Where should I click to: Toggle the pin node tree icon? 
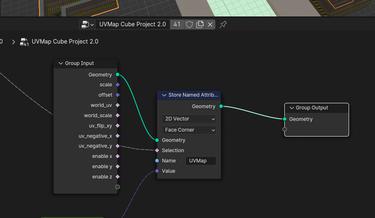223,24
